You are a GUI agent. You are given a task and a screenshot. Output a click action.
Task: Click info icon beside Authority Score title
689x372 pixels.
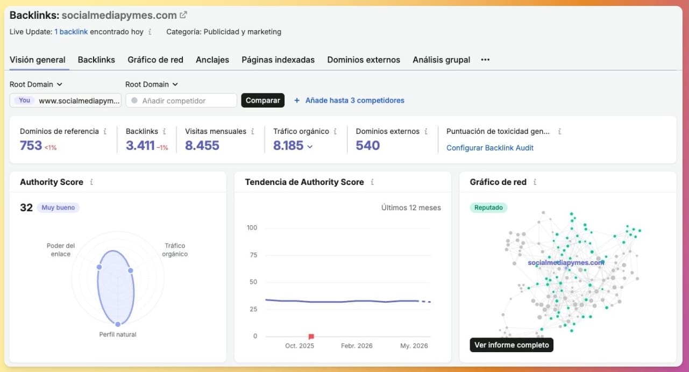coord(91,182)
